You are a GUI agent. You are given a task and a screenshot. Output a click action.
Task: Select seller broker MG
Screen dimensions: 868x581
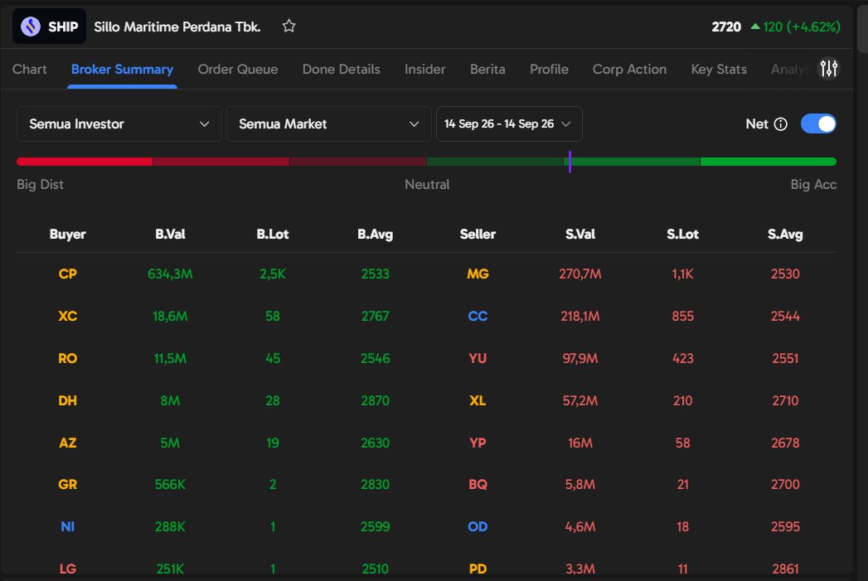point(478,274)
